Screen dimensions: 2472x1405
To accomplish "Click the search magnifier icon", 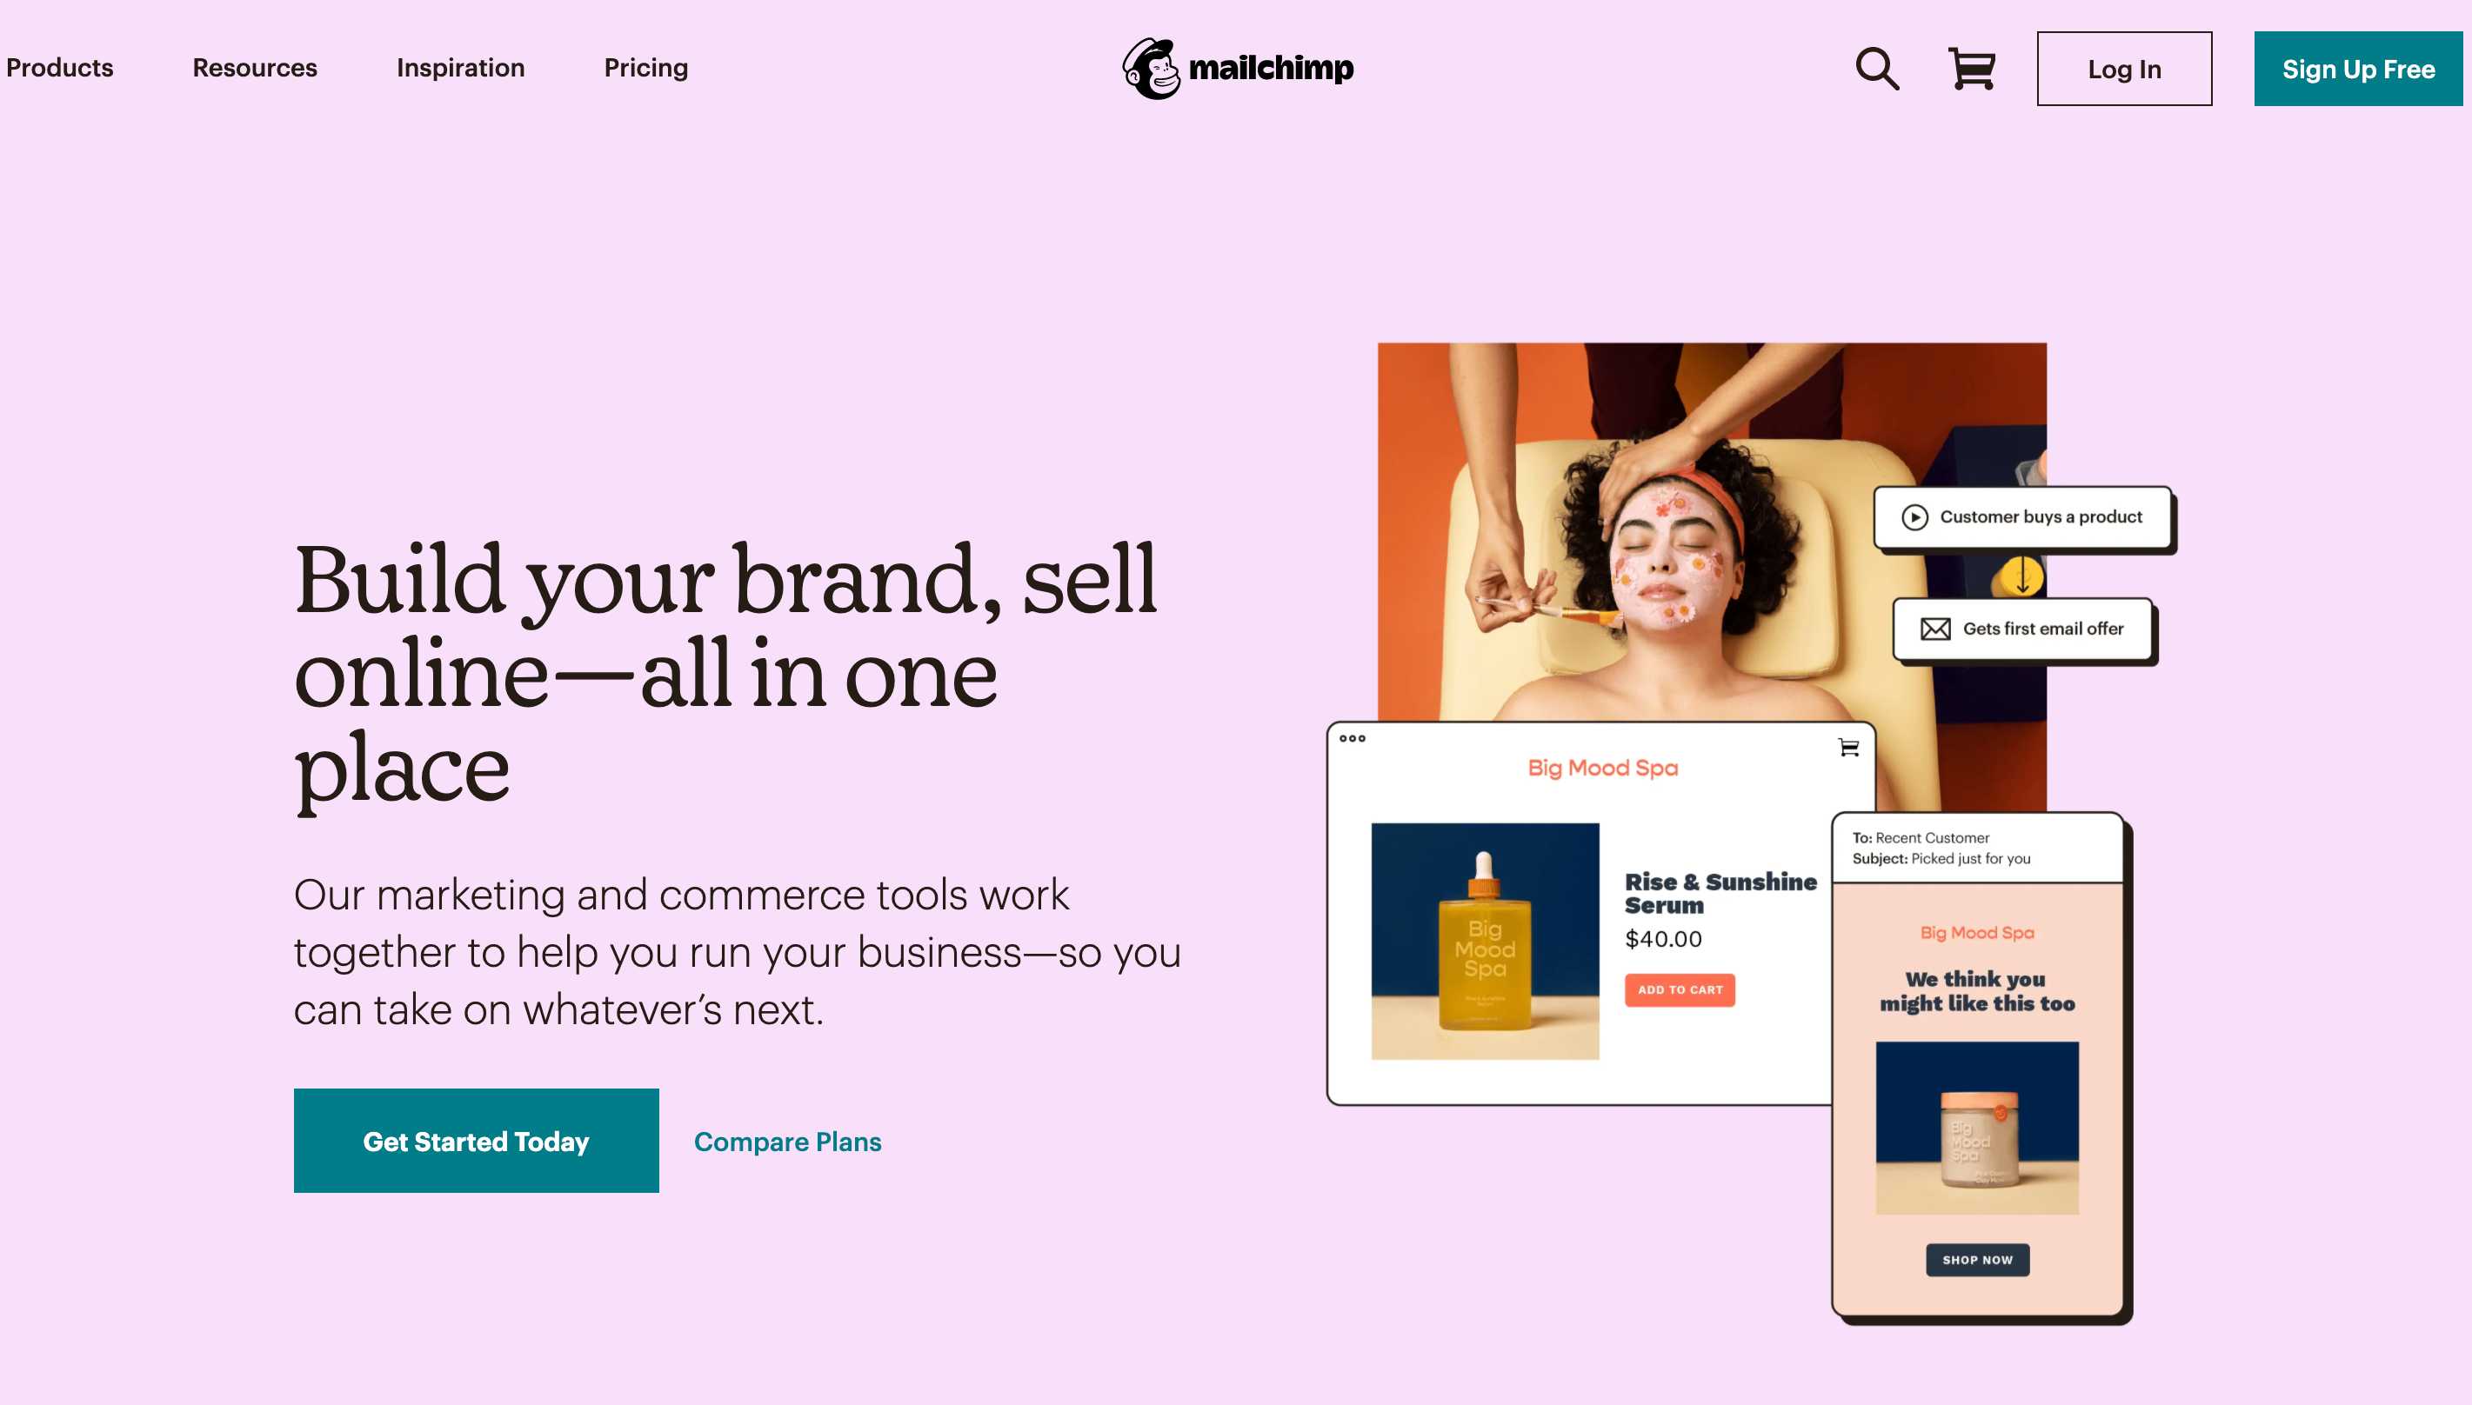I will click(x=1880, y=68).
